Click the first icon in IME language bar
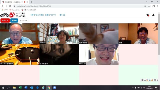This screenshot has height=90, width=160. (x=142, y=80)
